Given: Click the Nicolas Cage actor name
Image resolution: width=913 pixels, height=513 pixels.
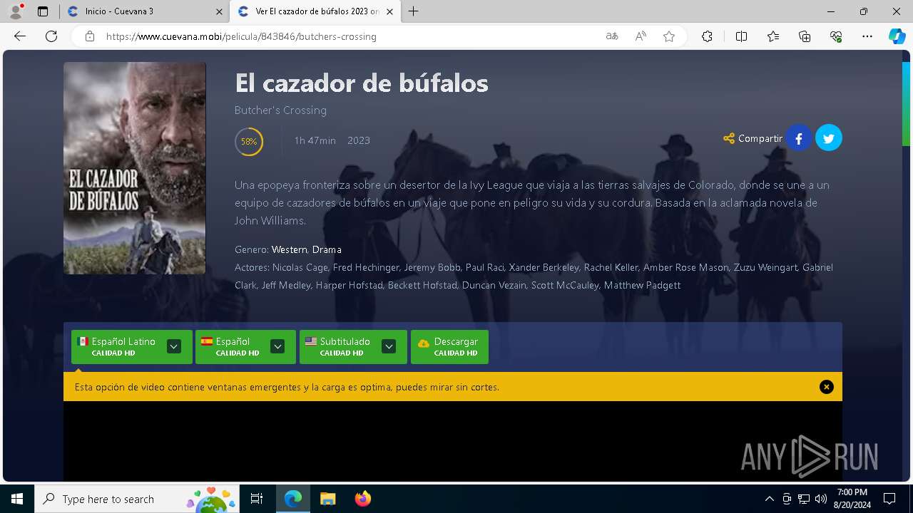Looking at the screenshot, I should pos(300,267).
